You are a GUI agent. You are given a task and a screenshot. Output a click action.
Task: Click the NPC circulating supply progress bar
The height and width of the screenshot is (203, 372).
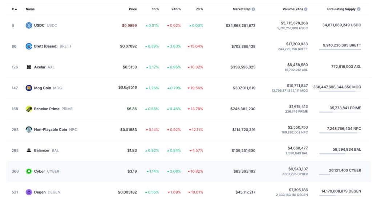click(x=340, y=133)
